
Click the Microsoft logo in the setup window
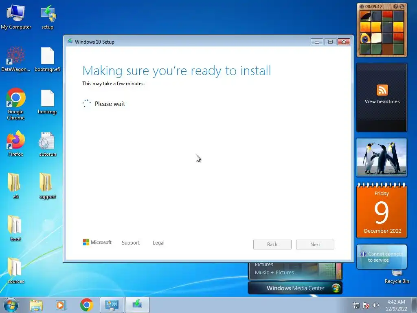point(97,242)
